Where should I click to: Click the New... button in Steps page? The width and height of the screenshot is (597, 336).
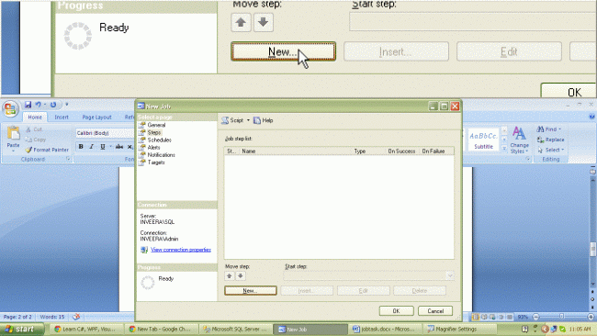pyautogui.click(x=251, y=291)
